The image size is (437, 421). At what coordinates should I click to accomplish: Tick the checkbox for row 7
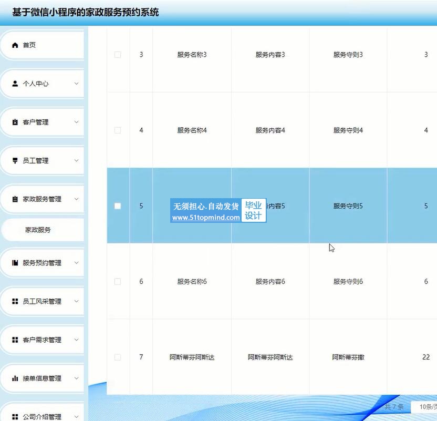pos(118,357)
